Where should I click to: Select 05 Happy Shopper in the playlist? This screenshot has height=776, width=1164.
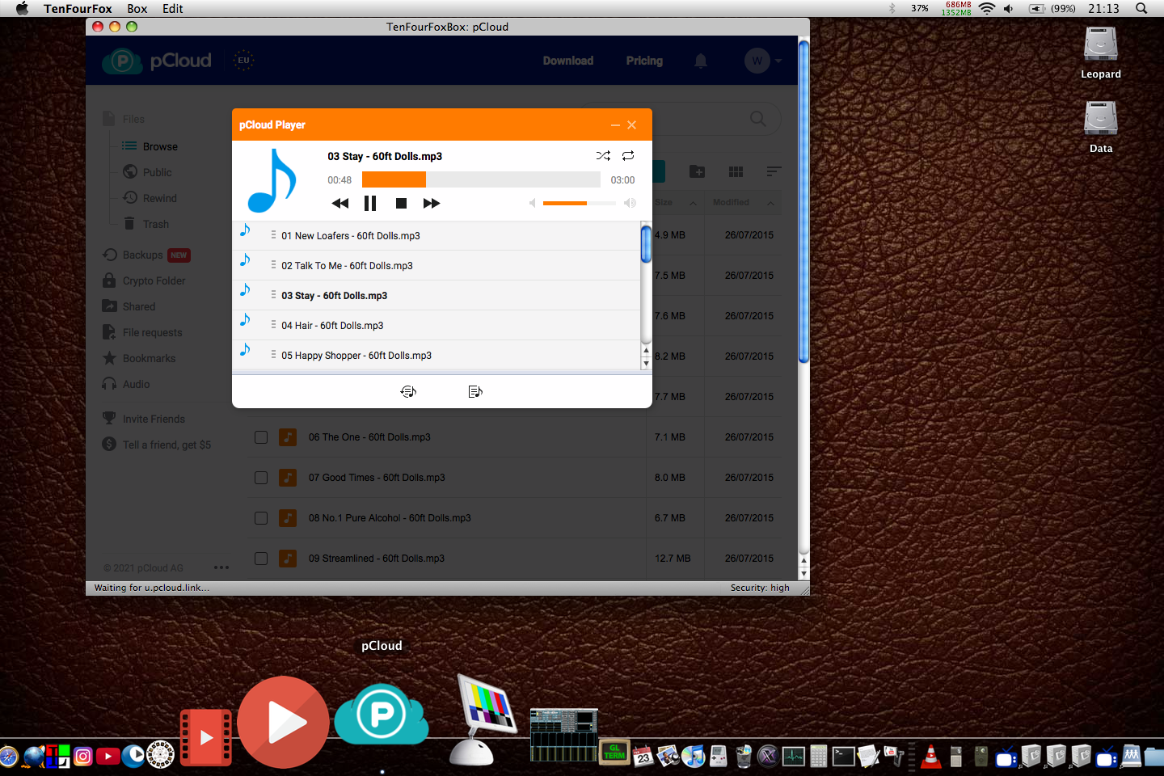436,355
